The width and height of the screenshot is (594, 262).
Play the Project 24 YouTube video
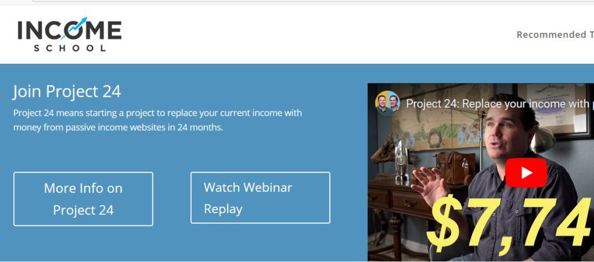coord(526,173)
